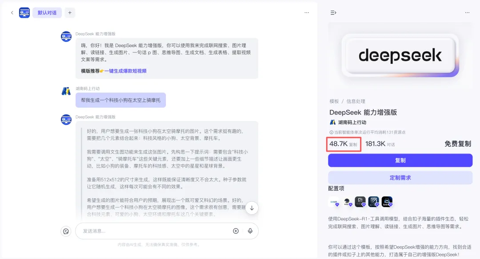Click the 定制需求 button

400,177
